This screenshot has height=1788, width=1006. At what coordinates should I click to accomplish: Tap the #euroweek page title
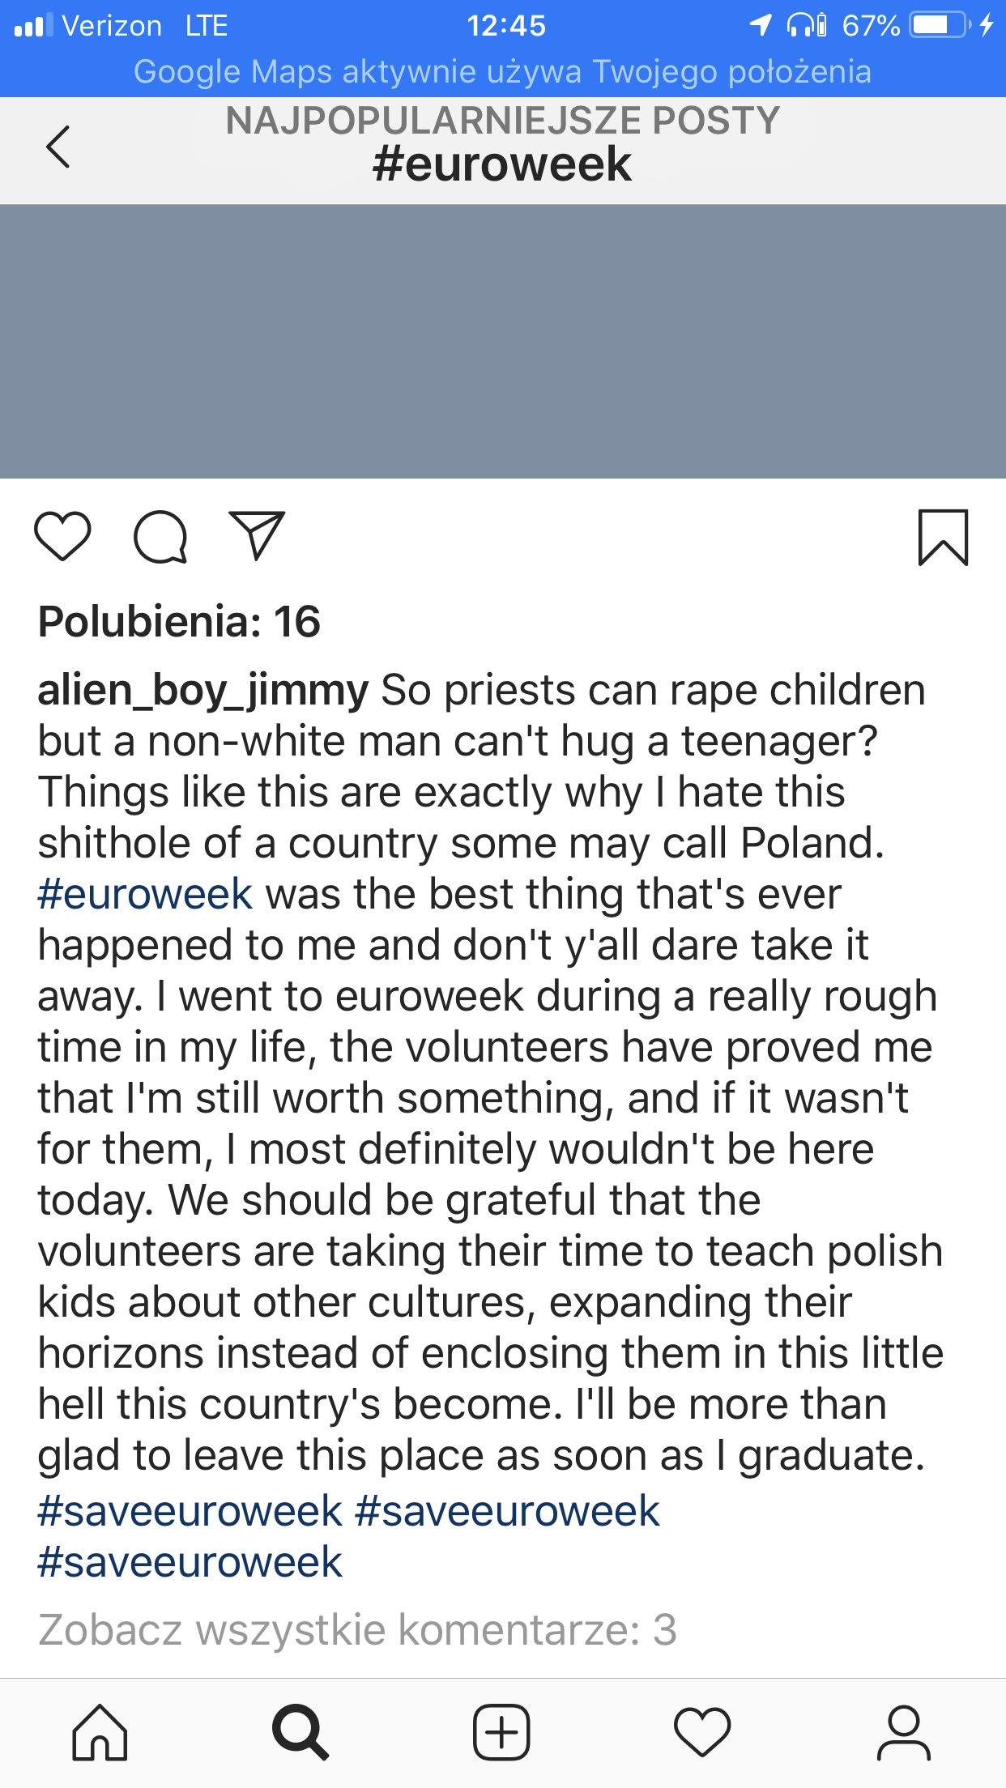(502, 164)
